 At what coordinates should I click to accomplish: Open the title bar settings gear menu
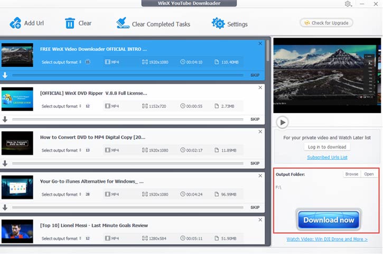pyautogui.click(x=348, y=4)
